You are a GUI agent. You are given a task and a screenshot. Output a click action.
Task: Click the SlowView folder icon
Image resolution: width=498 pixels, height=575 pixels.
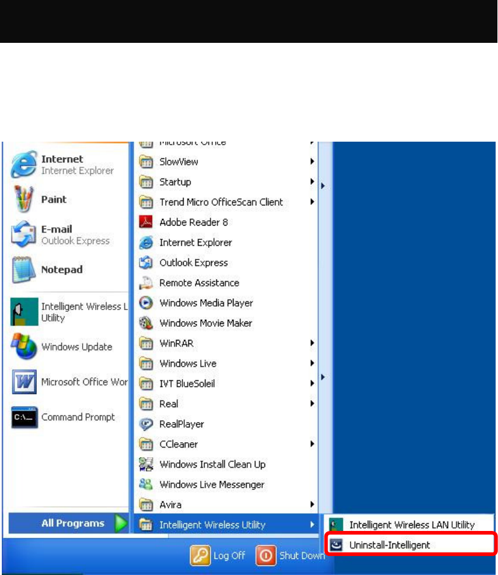pyautogui.click(x=146, y=161)
